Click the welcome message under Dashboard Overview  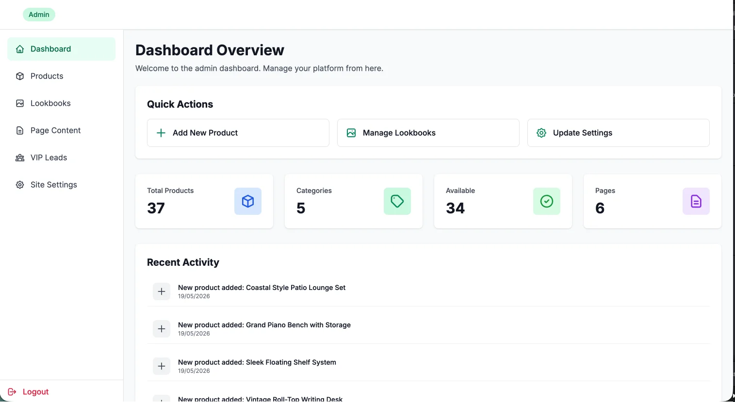(259, 68)
